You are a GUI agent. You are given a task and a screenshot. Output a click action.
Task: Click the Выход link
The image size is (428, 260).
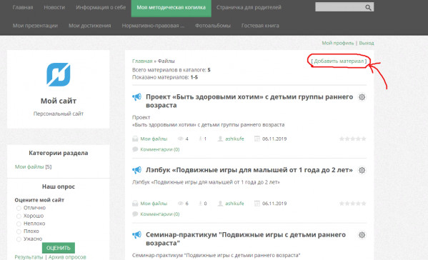tap(367, 43)
